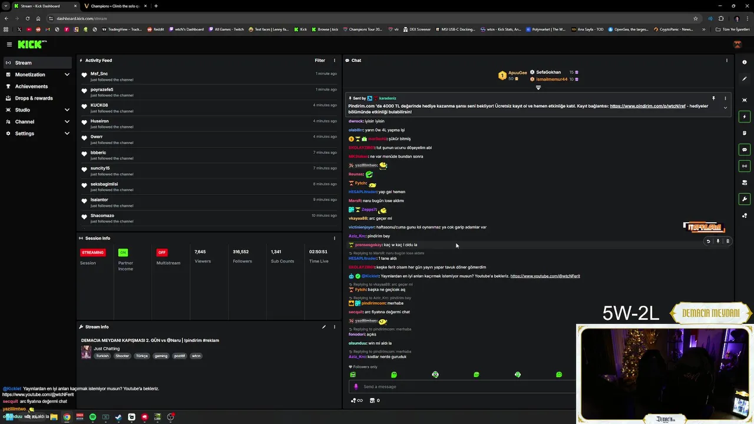This screenshot has width=754, height=424.
Task: Click Msf_Snc follower entry in Activity Feed
Action: (x=209, y=77)
